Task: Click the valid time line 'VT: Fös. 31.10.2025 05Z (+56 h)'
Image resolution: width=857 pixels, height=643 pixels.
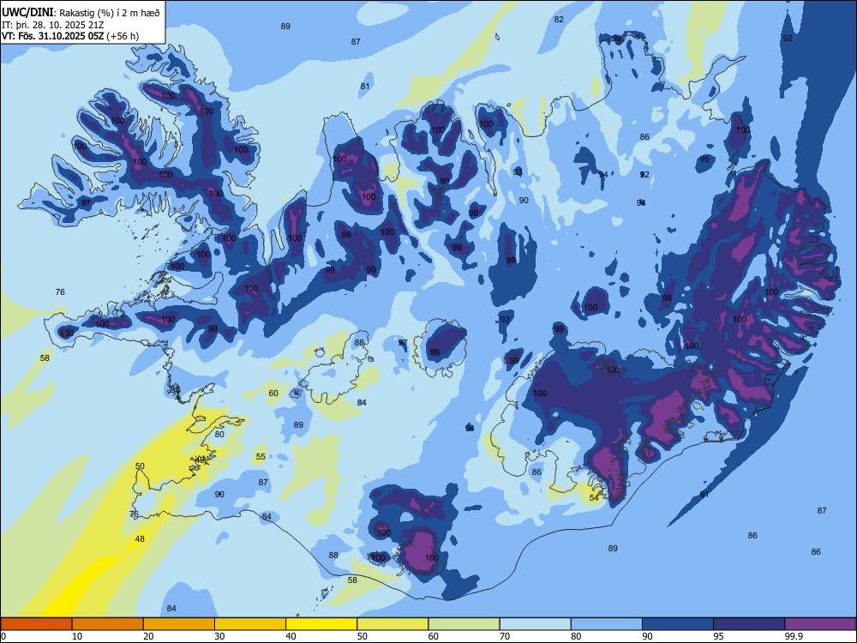Action: (70, 36)
